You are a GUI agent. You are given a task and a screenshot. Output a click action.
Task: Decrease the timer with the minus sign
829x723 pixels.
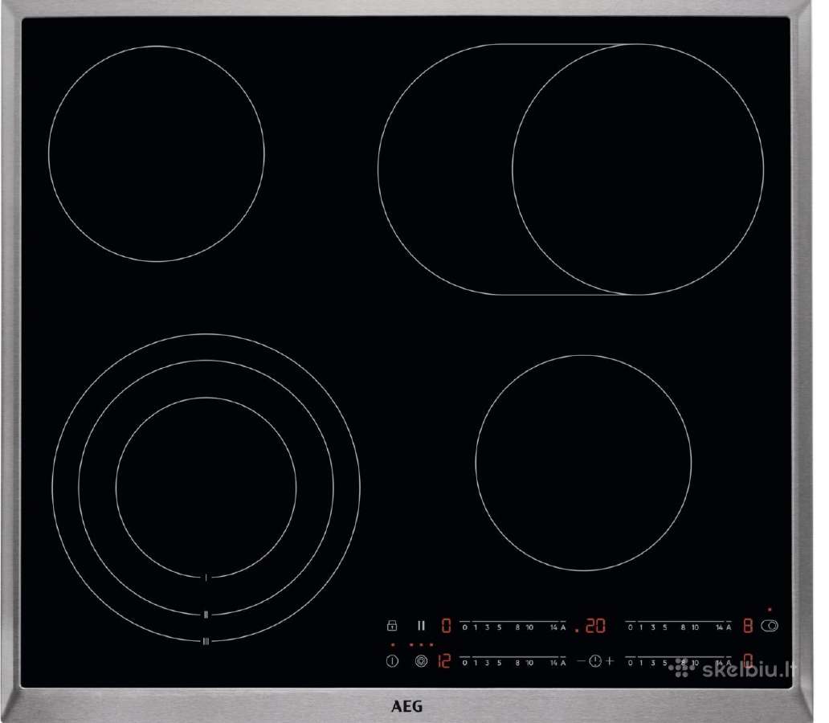pos(581,661)
